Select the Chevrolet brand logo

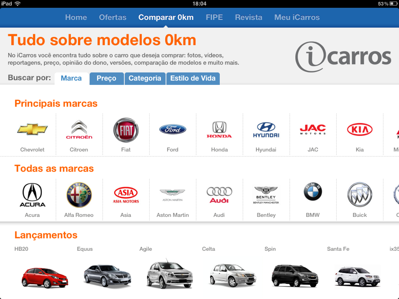[x=32, y=129]
